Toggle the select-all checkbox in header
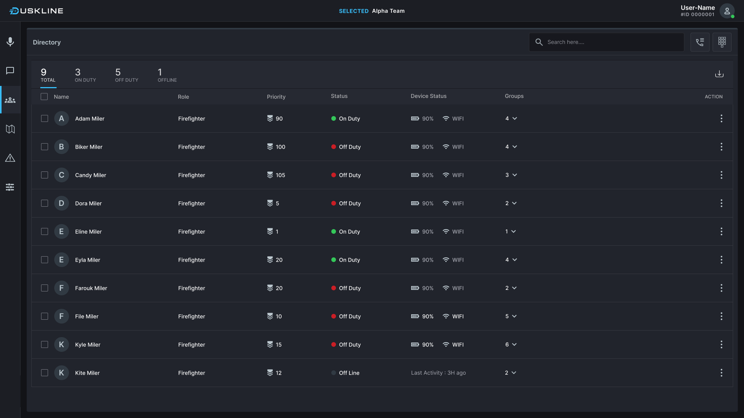Viewport: 744px width, 418px height. 44,97
